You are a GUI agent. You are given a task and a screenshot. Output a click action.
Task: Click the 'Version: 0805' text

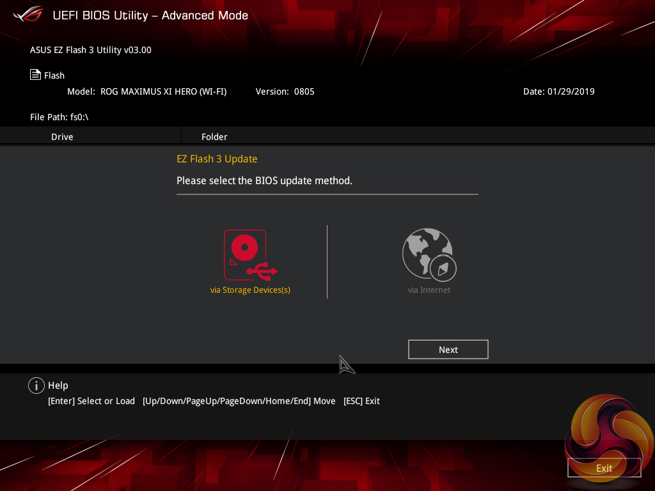[285, 91]
